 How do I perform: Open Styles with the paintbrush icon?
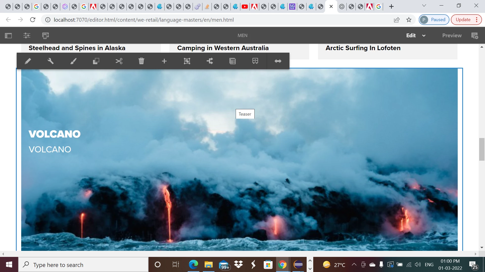pos(73,61)
